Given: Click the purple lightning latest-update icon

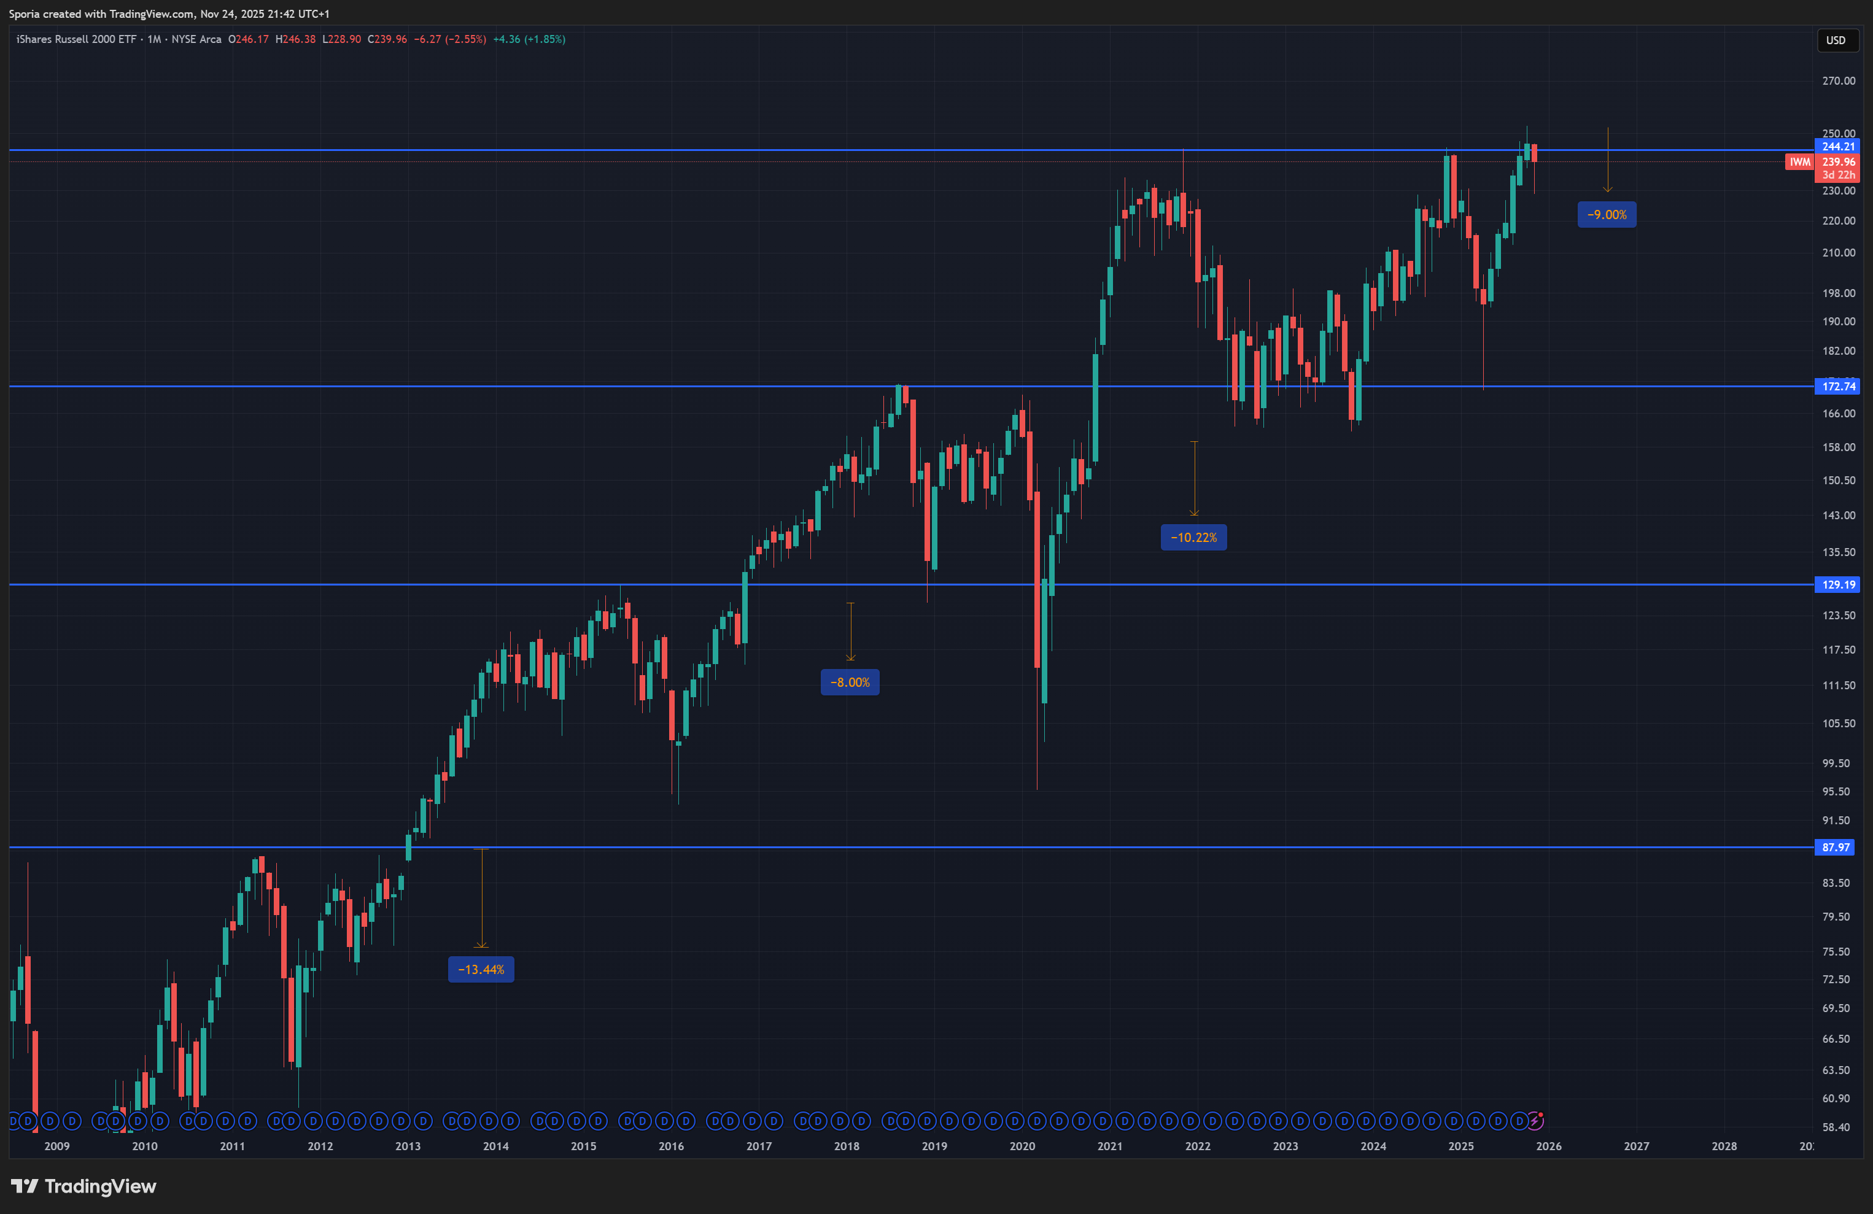Looking at the screenshot, I should [1535, 1120].
